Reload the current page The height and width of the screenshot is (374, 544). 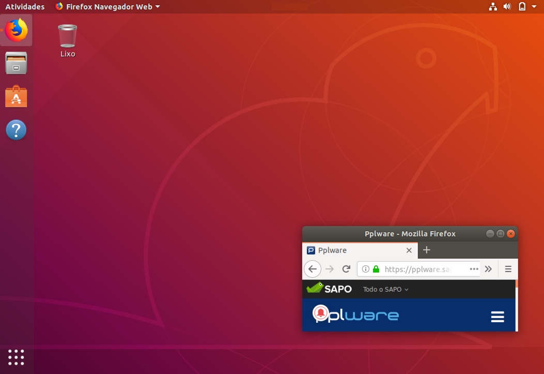pyautogui.click(x=346, y=269)
